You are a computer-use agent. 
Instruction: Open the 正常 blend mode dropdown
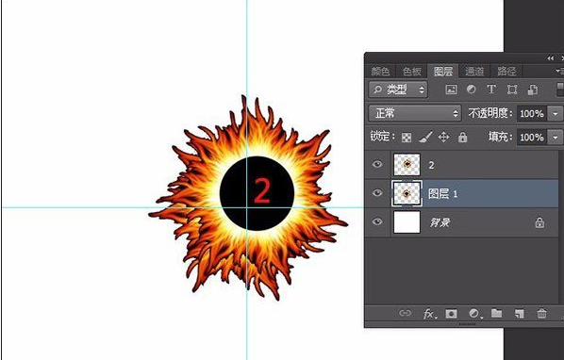415,113
